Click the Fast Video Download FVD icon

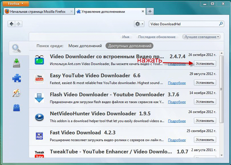point(39,136)
